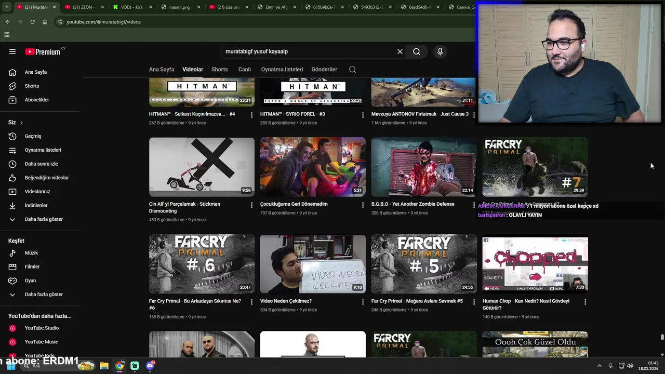Reload the browser page
665x374 pixels.
click(x=32, y=22)
